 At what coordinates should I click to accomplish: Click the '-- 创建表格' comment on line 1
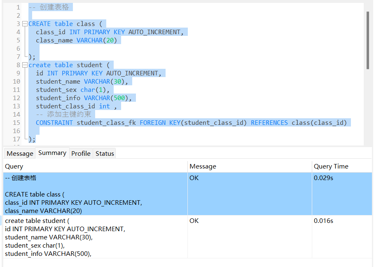49,7
